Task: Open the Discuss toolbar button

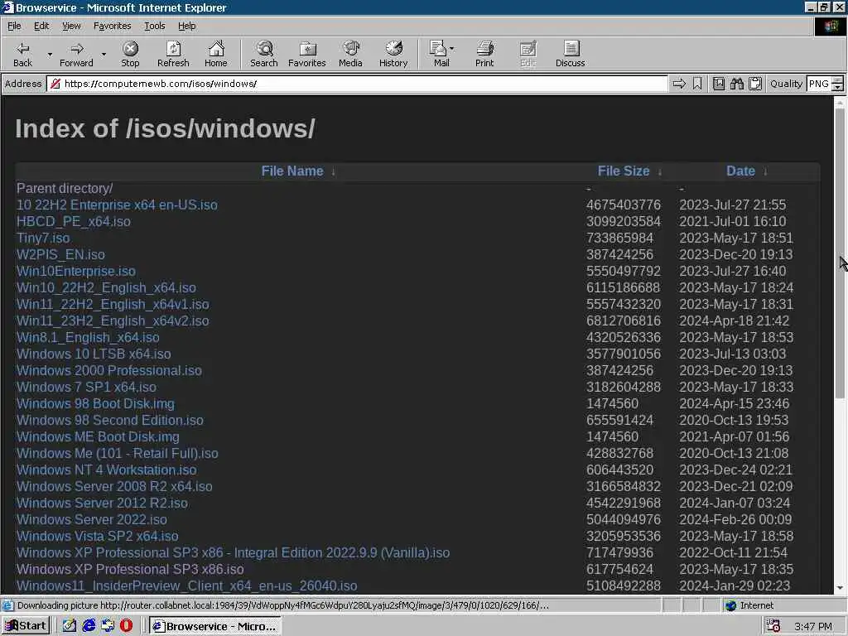Action: tap(570, 54)
